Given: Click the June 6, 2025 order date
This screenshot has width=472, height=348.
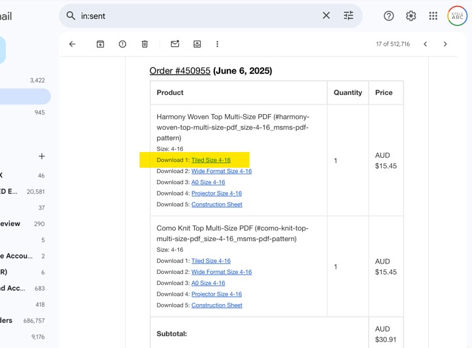Looking at the screenshot, I should pyautogui.click(x=243, y=71).
